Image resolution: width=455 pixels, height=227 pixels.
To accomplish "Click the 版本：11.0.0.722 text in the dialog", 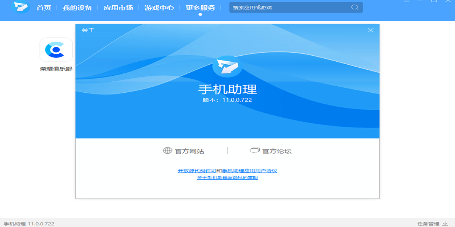I will point(227,100).
